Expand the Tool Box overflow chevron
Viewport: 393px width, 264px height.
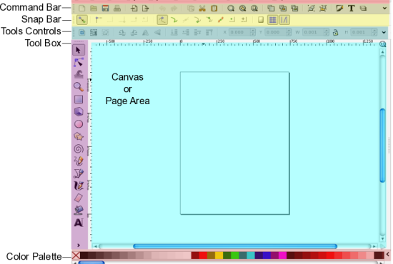[x=79, y=245]
